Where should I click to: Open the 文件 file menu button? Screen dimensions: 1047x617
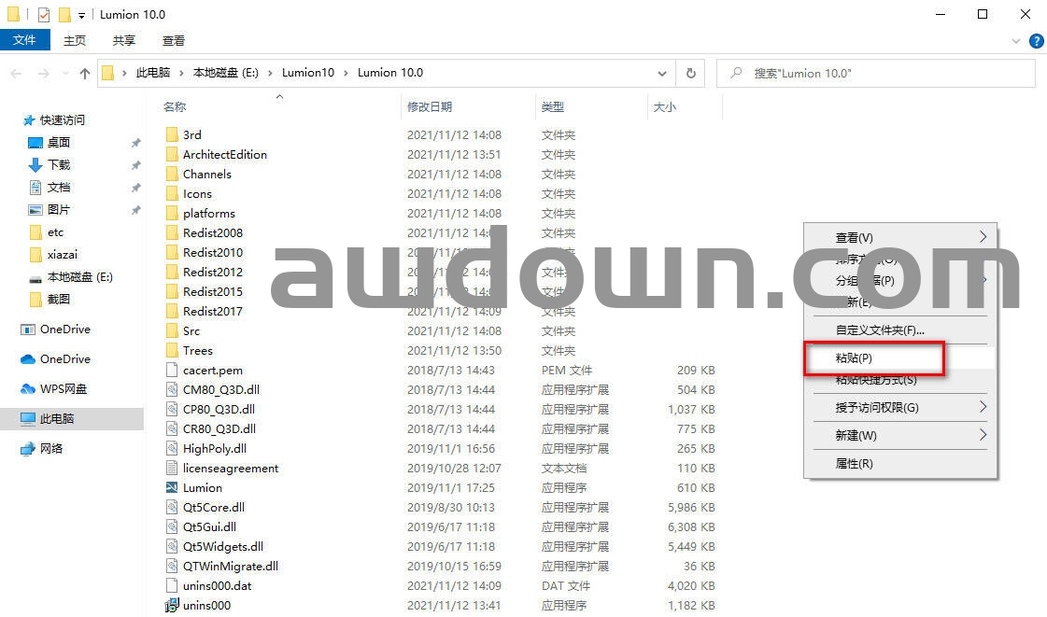[x=24, y=41]
